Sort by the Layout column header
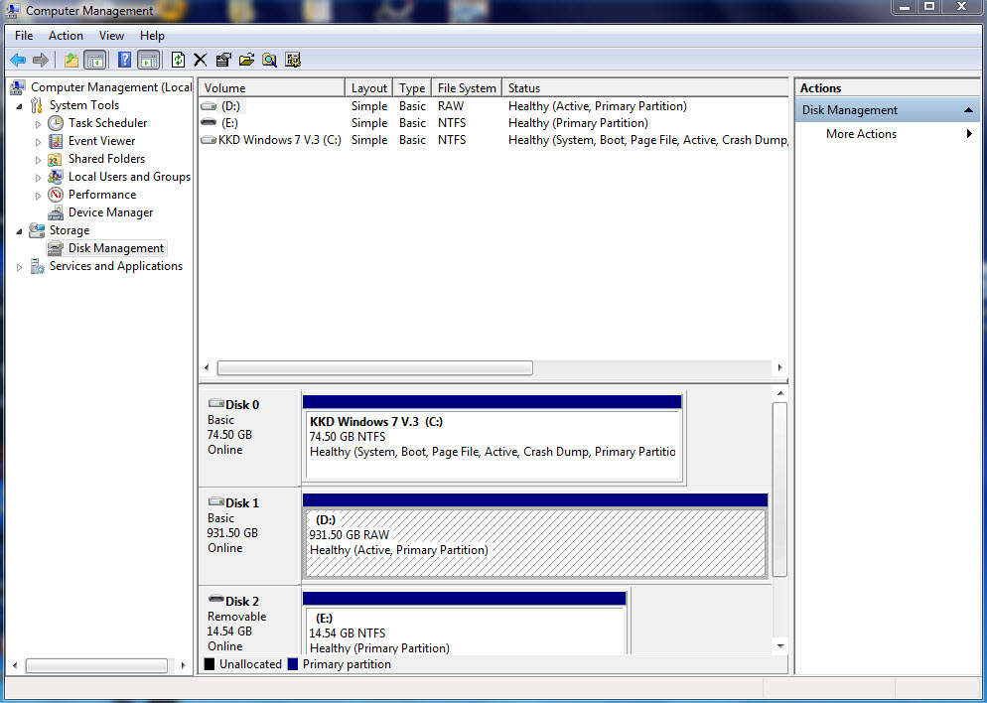This screenshot has height=703, width=987. [x=368, y=88]
